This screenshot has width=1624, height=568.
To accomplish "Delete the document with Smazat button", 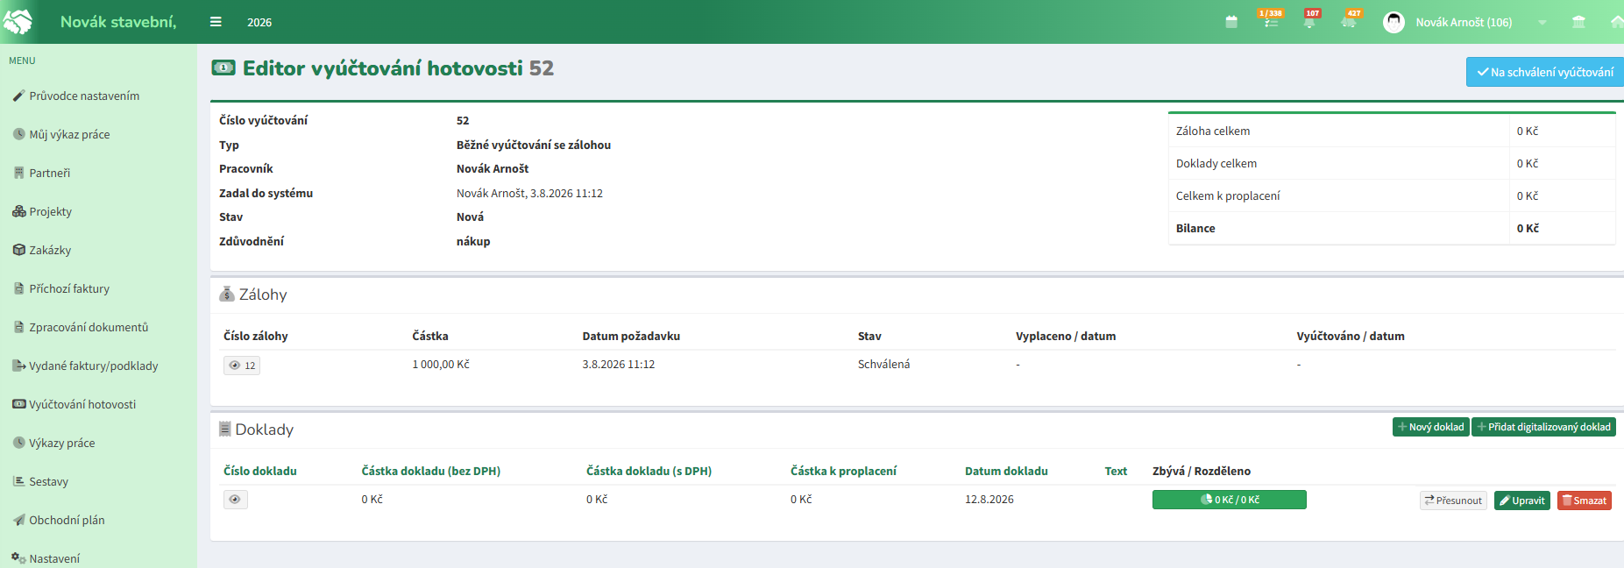I will click(1585, 501).
